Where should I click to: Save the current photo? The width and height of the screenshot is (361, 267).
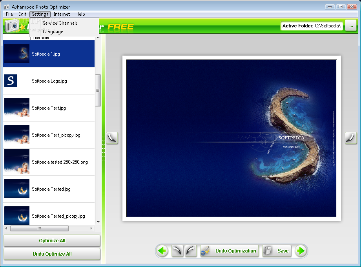[x=277, y=251]
